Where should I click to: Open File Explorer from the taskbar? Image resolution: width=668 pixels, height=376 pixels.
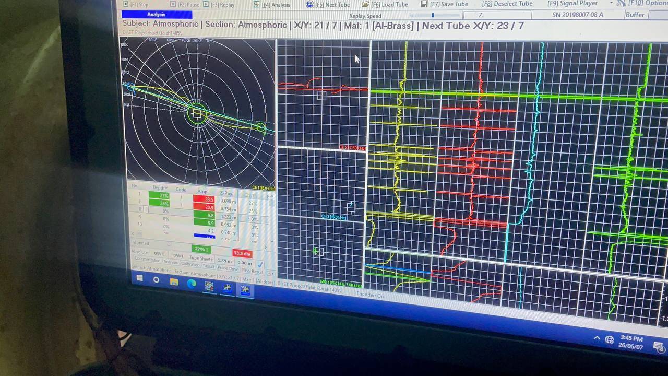coord(174,282)
